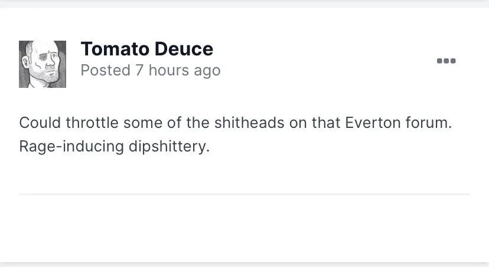
Task: Click the horizontal divider below the post
Action: (244, 194)
